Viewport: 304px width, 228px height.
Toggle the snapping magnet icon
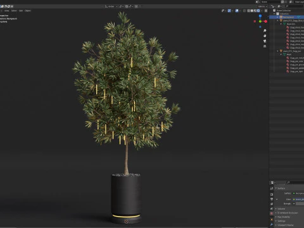tap(127, 6)
